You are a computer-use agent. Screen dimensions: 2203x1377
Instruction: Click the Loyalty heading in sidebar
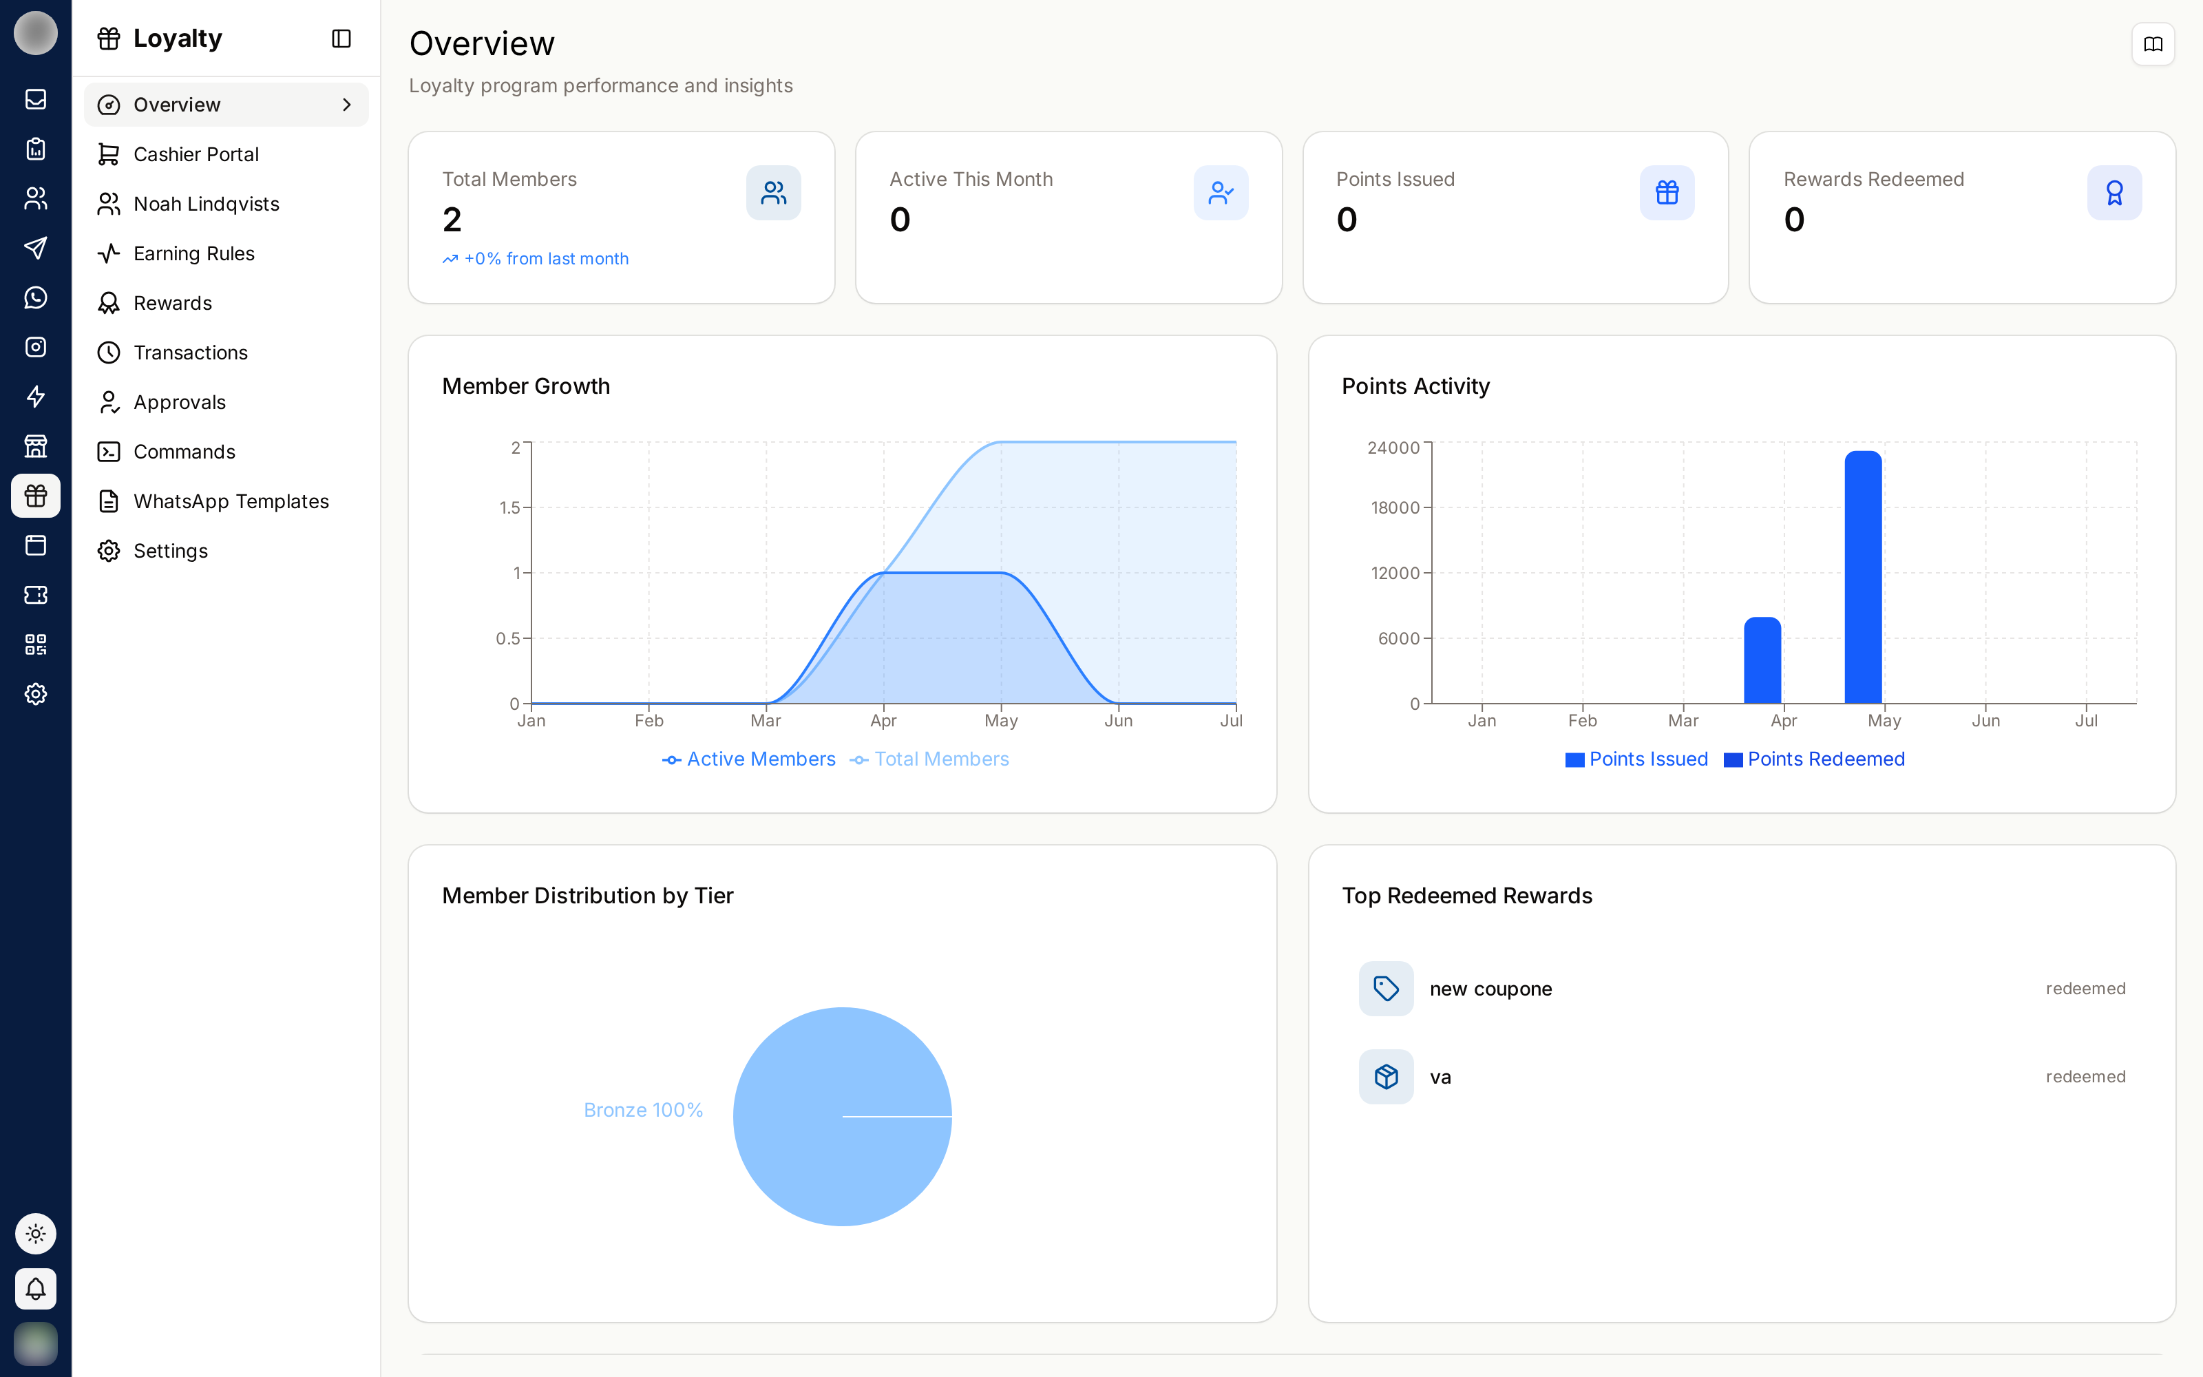coord(178,39)
